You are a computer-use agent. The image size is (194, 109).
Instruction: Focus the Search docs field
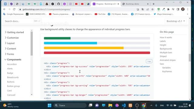pos(22,21)
